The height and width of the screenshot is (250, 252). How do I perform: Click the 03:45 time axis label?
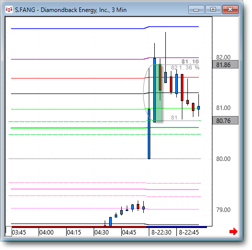point(19,232)
